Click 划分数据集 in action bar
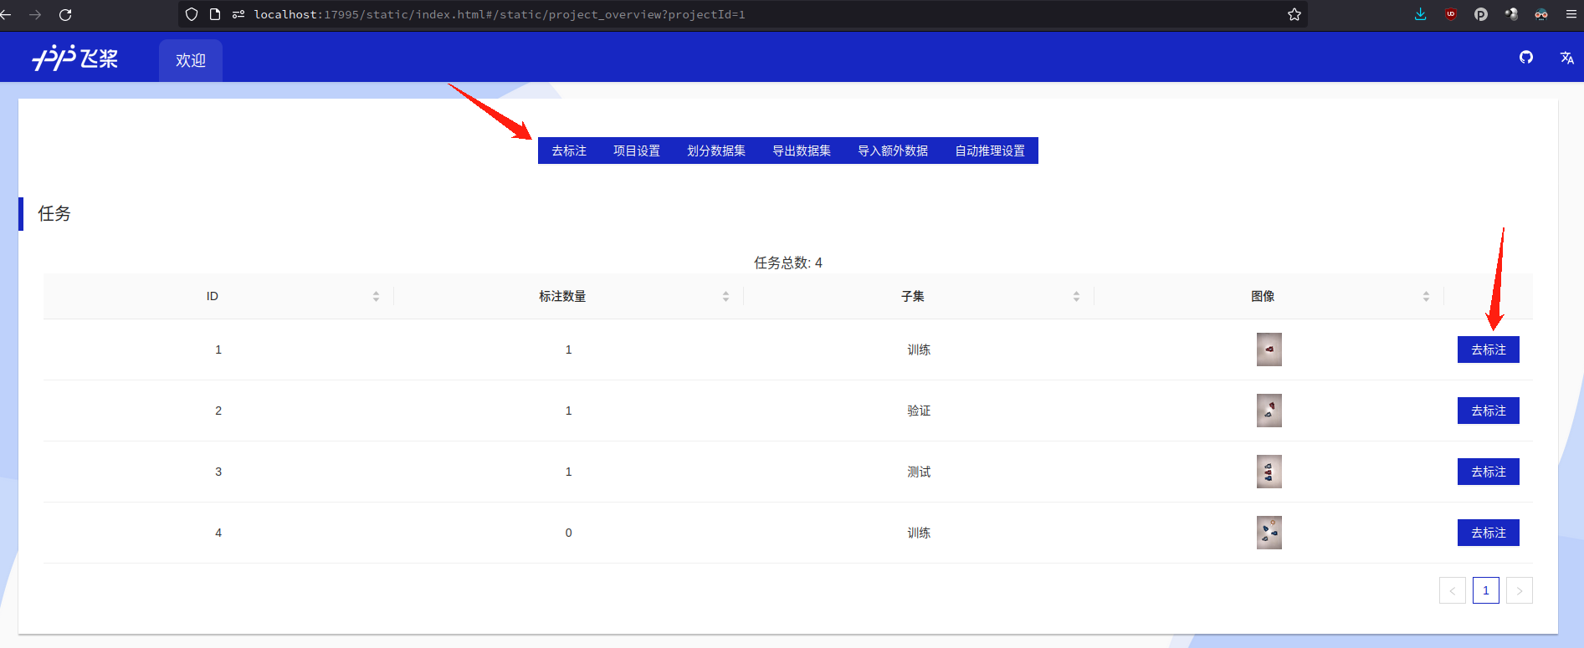The height and width of the screenshot is (648, 1584). pos(716,151)
